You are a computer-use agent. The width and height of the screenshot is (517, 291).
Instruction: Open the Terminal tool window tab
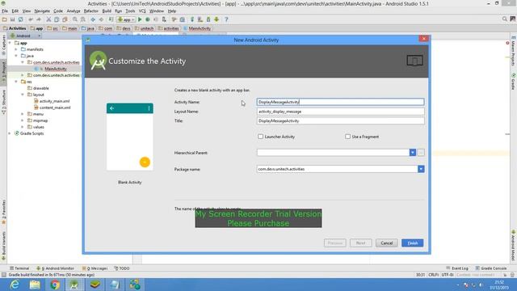19,268
